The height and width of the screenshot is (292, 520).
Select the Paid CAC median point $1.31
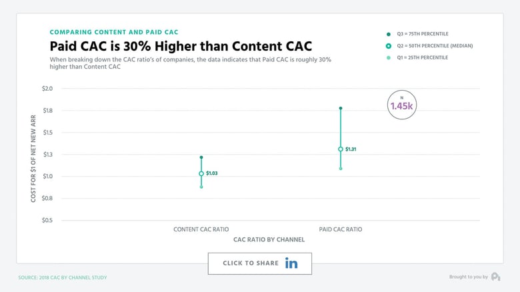[x=341, y=149]
